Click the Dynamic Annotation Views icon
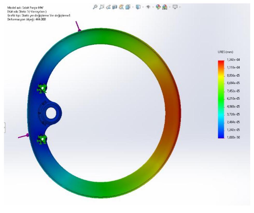254x213 pixels. tap(121, 7)
